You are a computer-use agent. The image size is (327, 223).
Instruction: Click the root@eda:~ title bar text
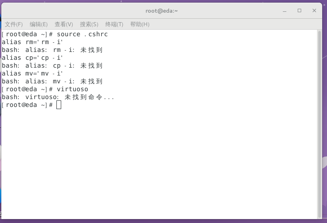pos(162,11)
